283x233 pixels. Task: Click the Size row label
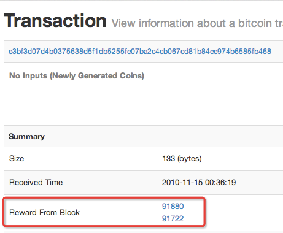coord(17,159)
